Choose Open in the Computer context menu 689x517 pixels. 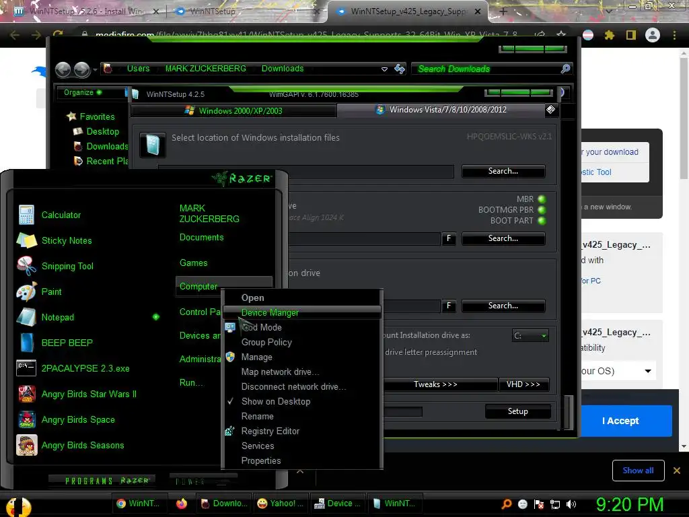click(253, 298)
